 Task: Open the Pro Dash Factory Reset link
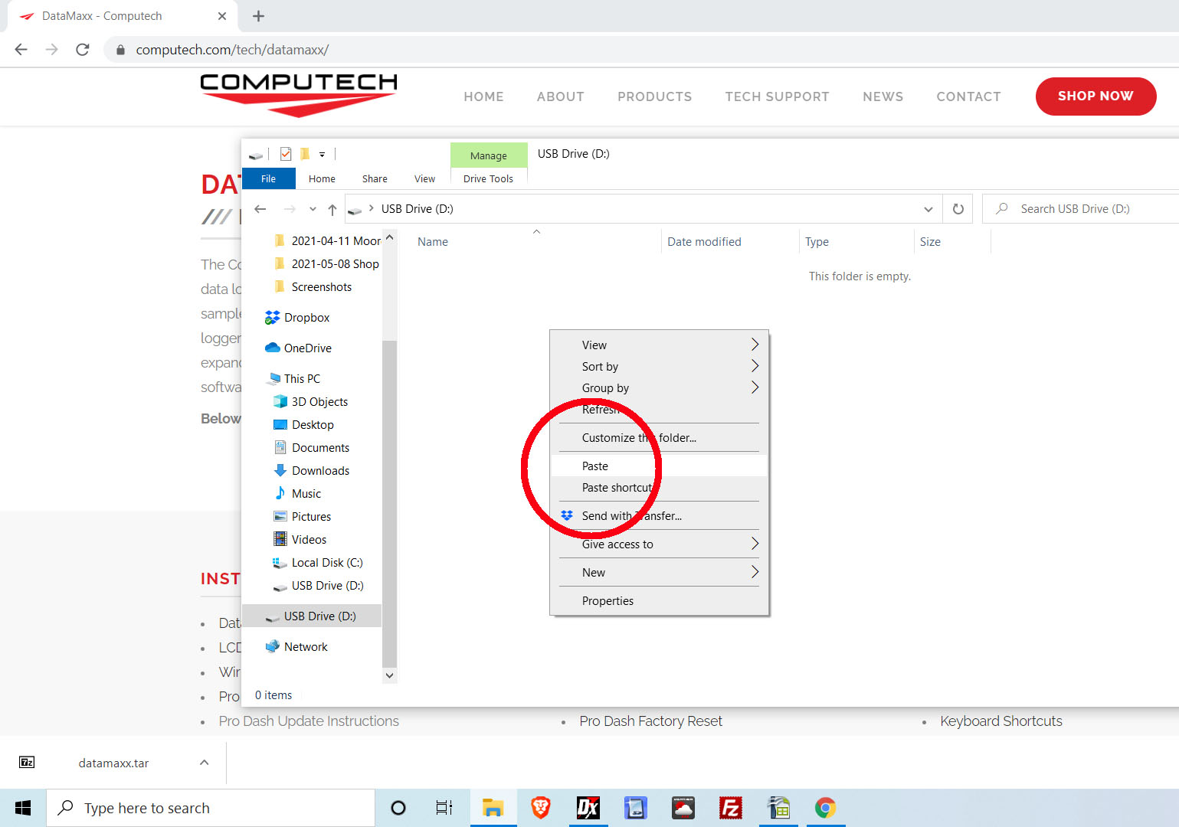tap(650, 721)
